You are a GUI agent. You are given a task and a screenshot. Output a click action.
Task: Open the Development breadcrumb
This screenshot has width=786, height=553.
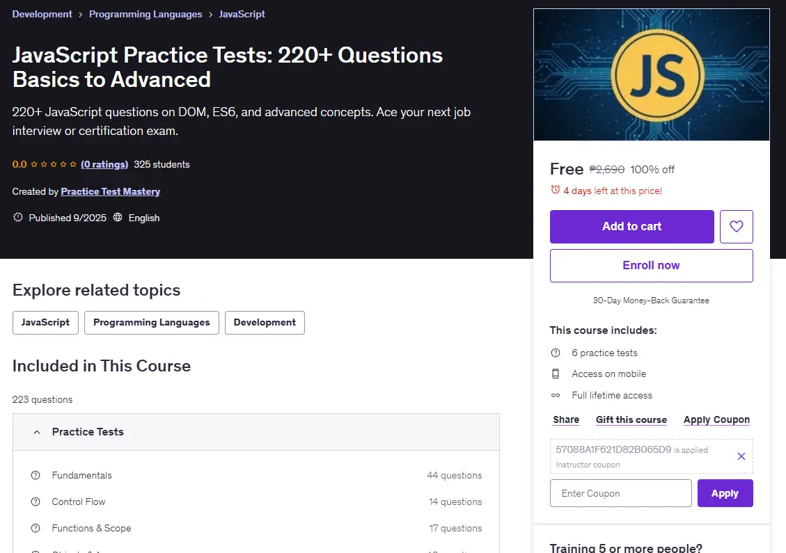point(42,14)
